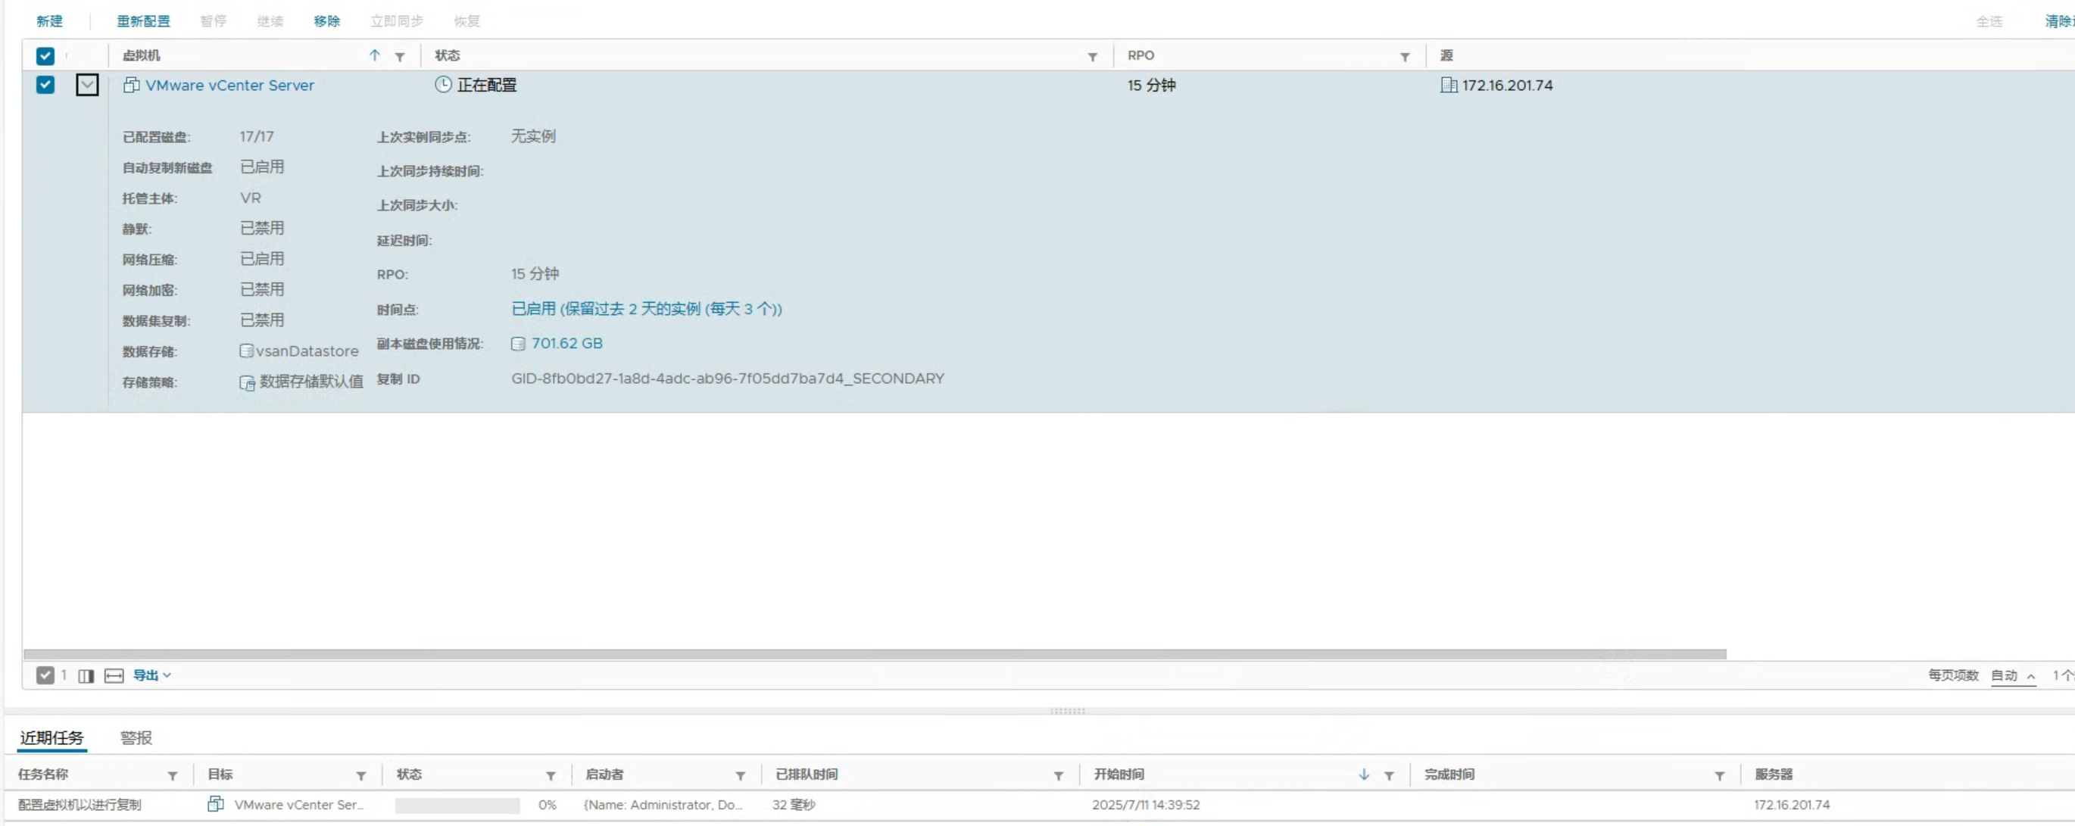
Task: Open the RPO column filter
Action: pyautogui.click(x=1404, y=56)
